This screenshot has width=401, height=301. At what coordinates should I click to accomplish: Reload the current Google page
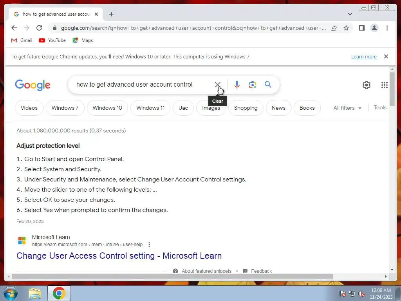click(39, 28)
